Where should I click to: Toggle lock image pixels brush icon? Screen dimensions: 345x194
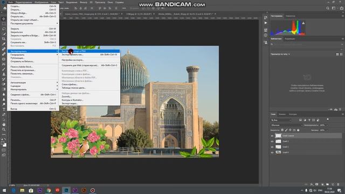[x=286, y=130]
